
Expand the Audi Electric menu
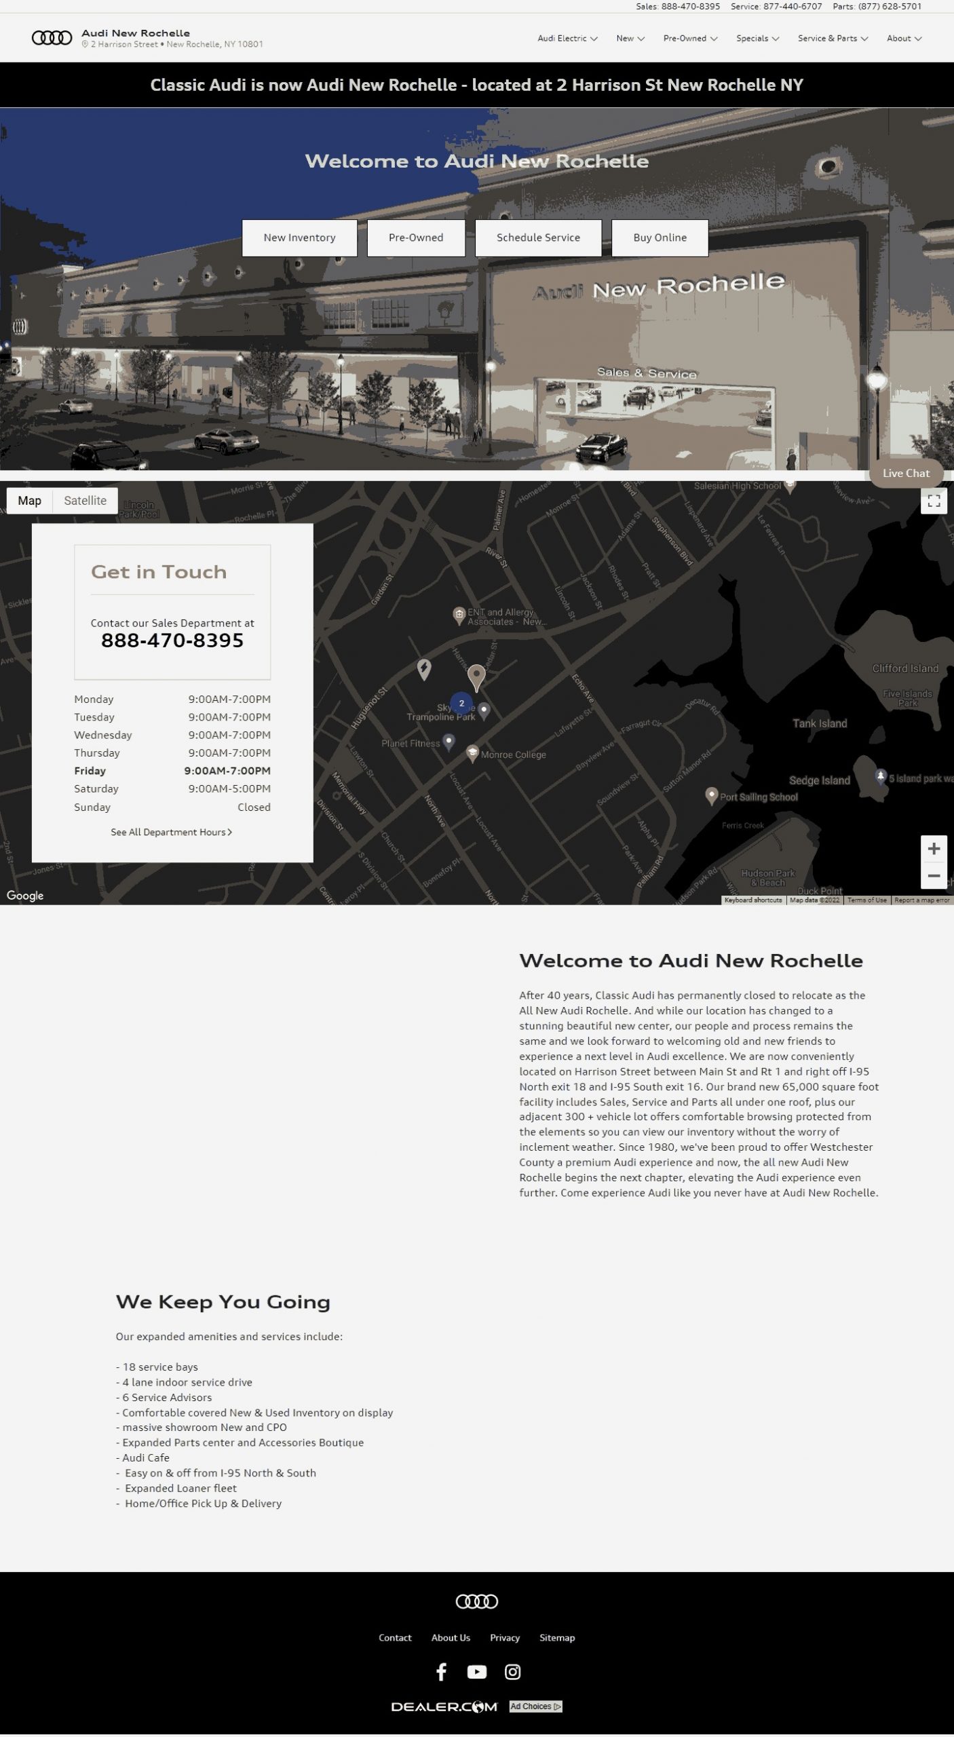pos(567,39)
